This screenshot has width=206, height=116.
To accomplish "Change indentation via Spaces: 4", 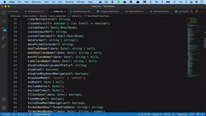I will pyautogui.click(x=157, y=114).
